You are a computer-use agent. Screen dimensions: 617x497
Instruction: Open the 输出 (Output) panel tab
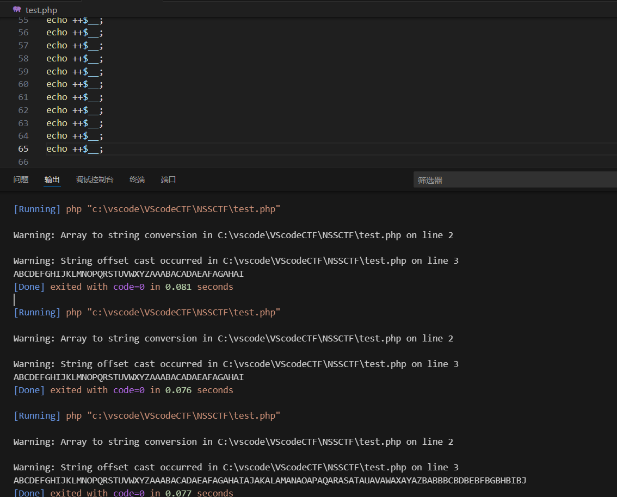[x=52, y=179]
